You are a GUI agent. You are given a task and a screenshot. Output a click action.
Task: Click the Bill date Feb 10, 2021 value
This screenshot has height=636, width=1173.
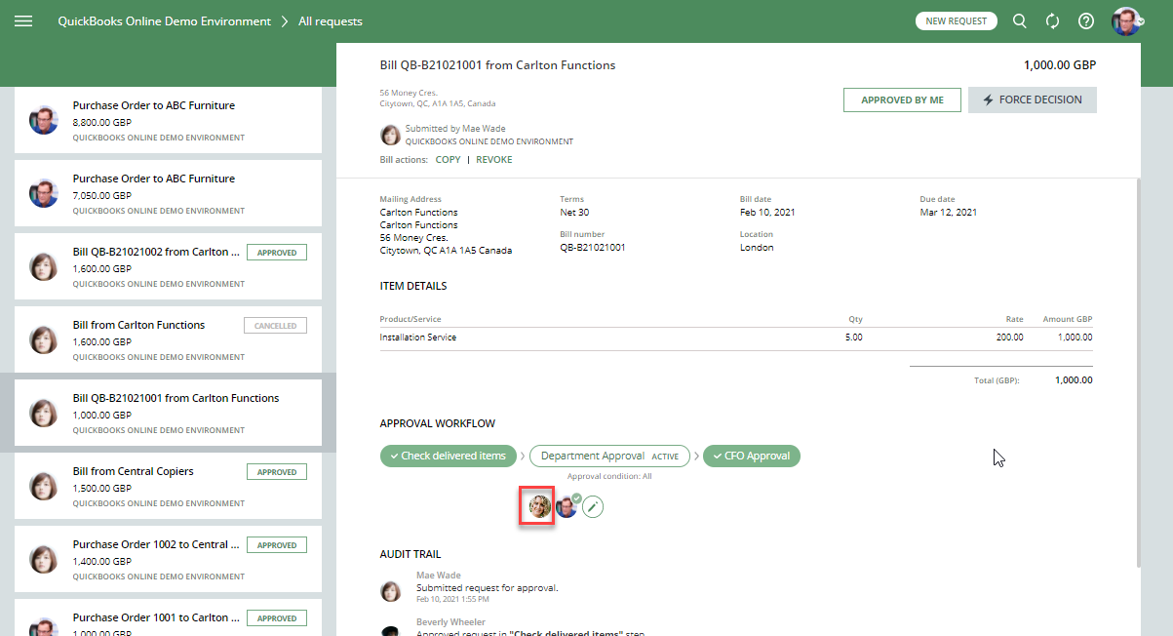[768, 212]
